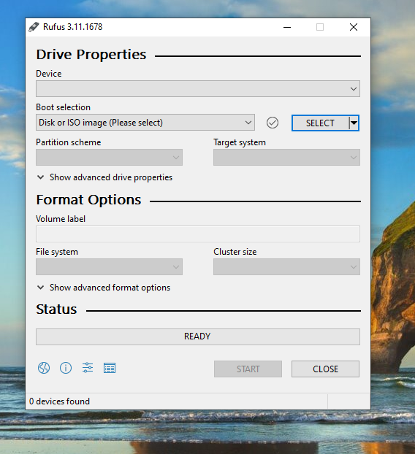Open the Partition scheme dropdown
This screenshot has height=454, width=415.
110,157
